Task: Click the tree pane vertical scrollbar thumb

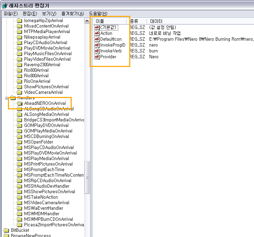Action: click(x=87, y=177)
